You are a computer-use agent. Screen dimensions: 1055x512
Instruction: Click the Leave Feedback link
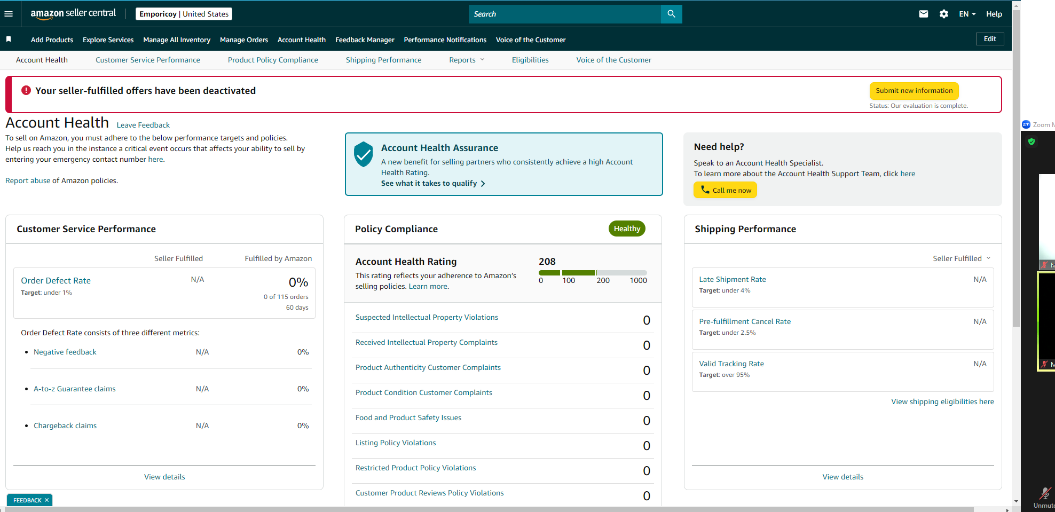point(143,125)
